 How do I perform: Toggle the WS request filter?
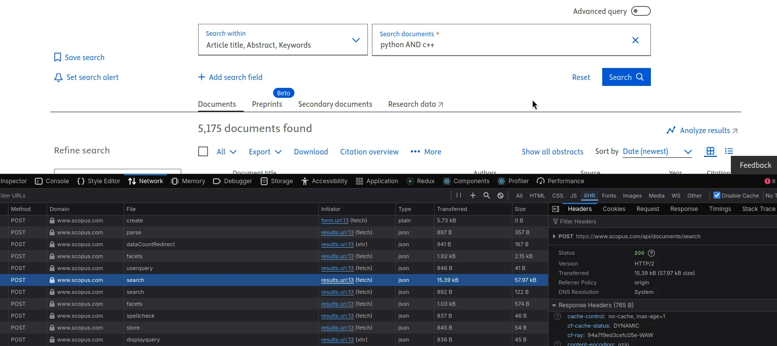click(x=676, y=196)
